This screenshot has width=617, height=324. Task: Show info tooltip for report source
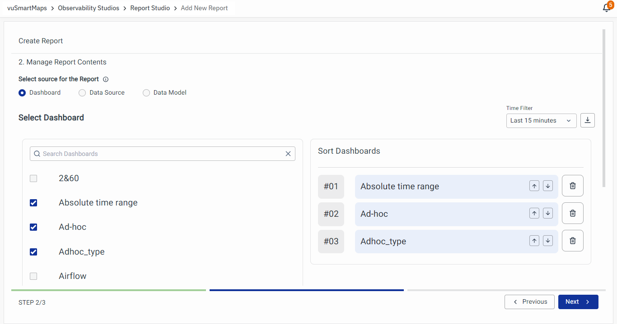(106, 79)
